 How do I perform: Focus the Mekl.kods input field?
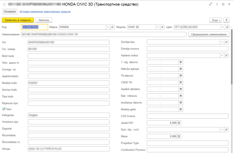(x=68, y=56)
